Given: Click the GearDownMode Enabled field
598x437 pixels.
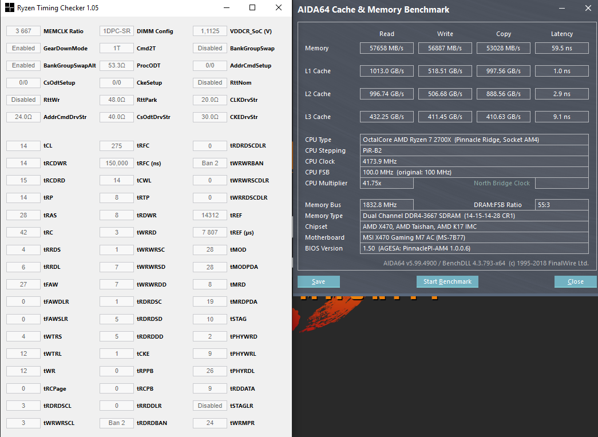Looking at the screenshot, I should (x=23, y=48).
